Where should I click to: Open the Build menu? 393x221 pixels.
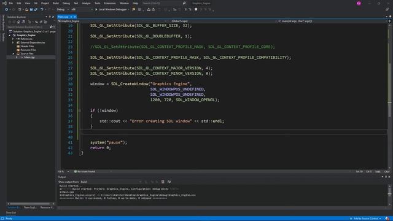pyautogui.click(x=56, y=3)
